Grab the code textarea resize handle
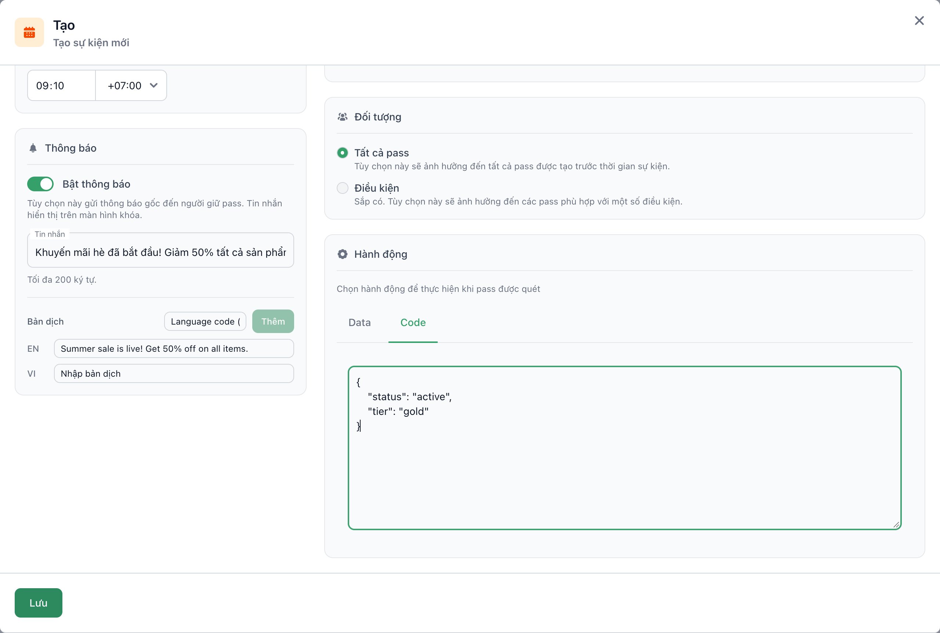This screenshot has height=633, width=940. pyautogui.click(x=896, y=524)
